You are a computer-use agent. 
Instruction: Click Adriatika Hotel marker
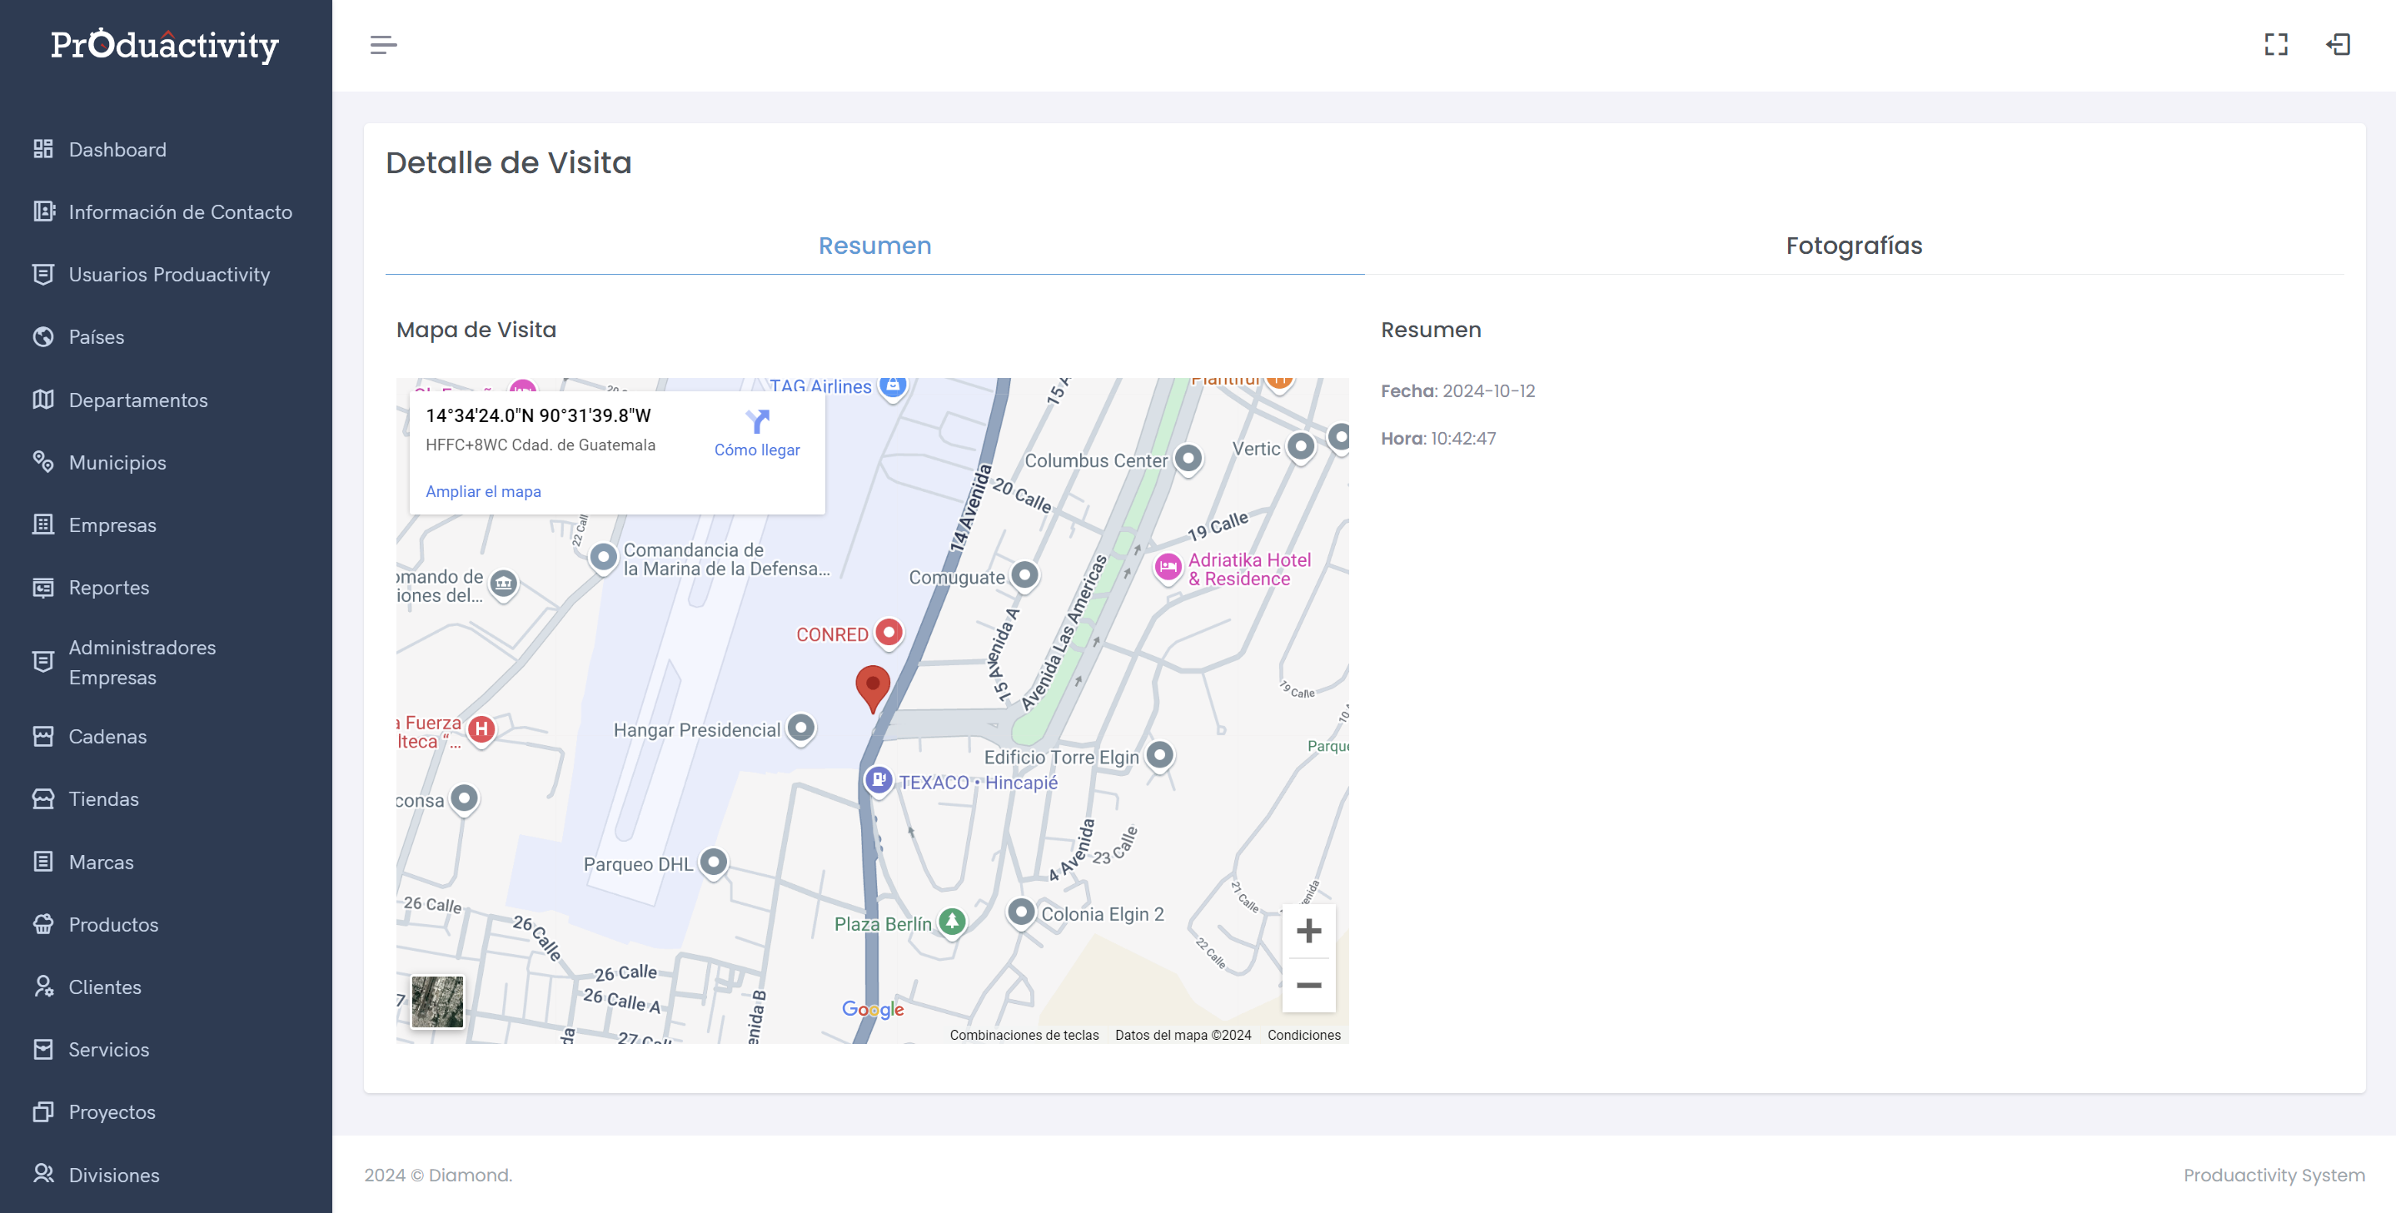(1168, 566)
